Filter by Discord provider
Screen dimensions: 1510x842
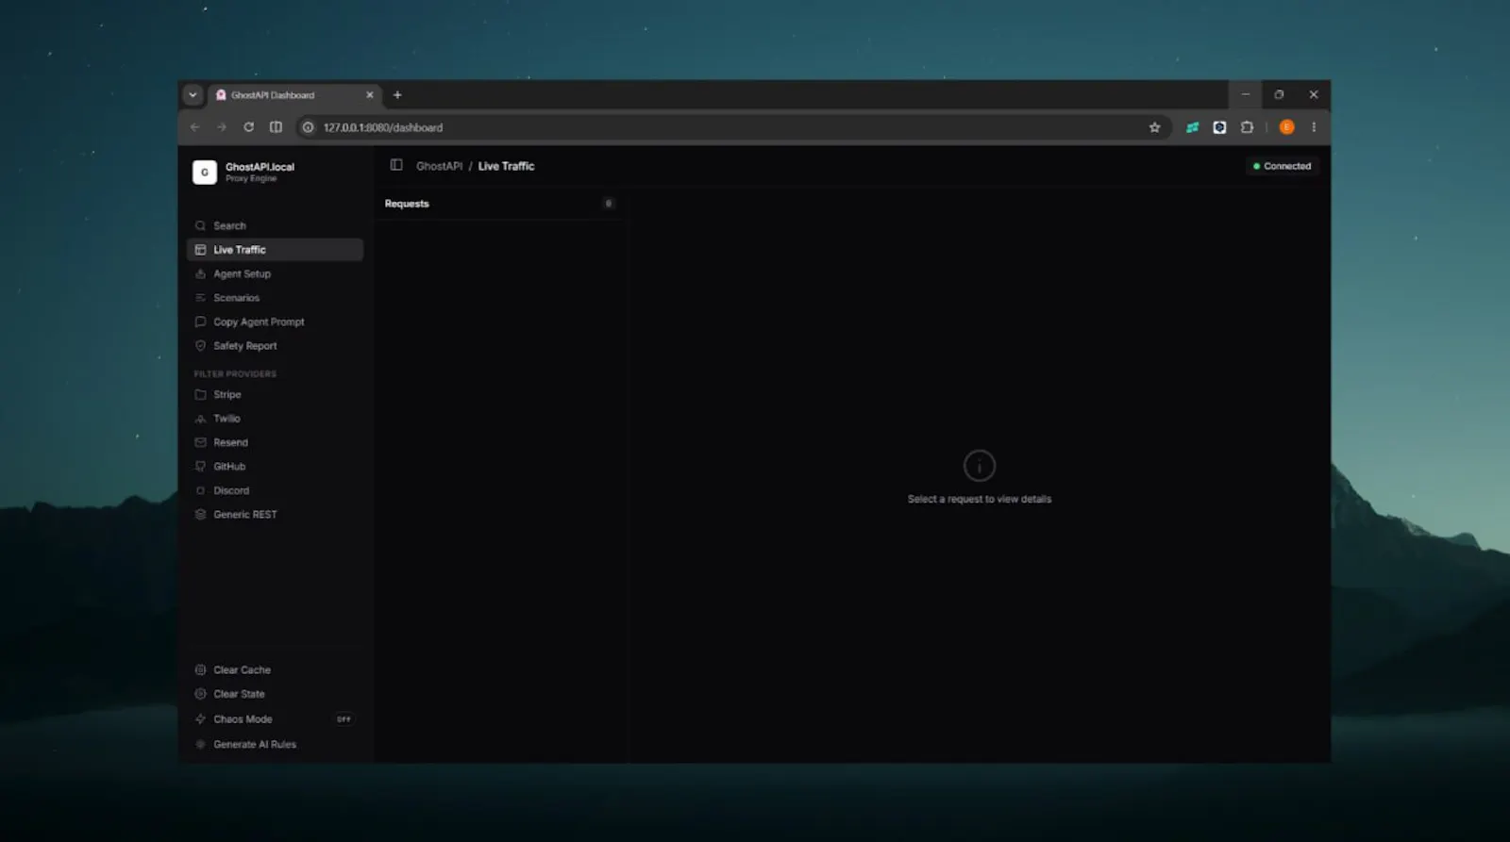[275, 490]
